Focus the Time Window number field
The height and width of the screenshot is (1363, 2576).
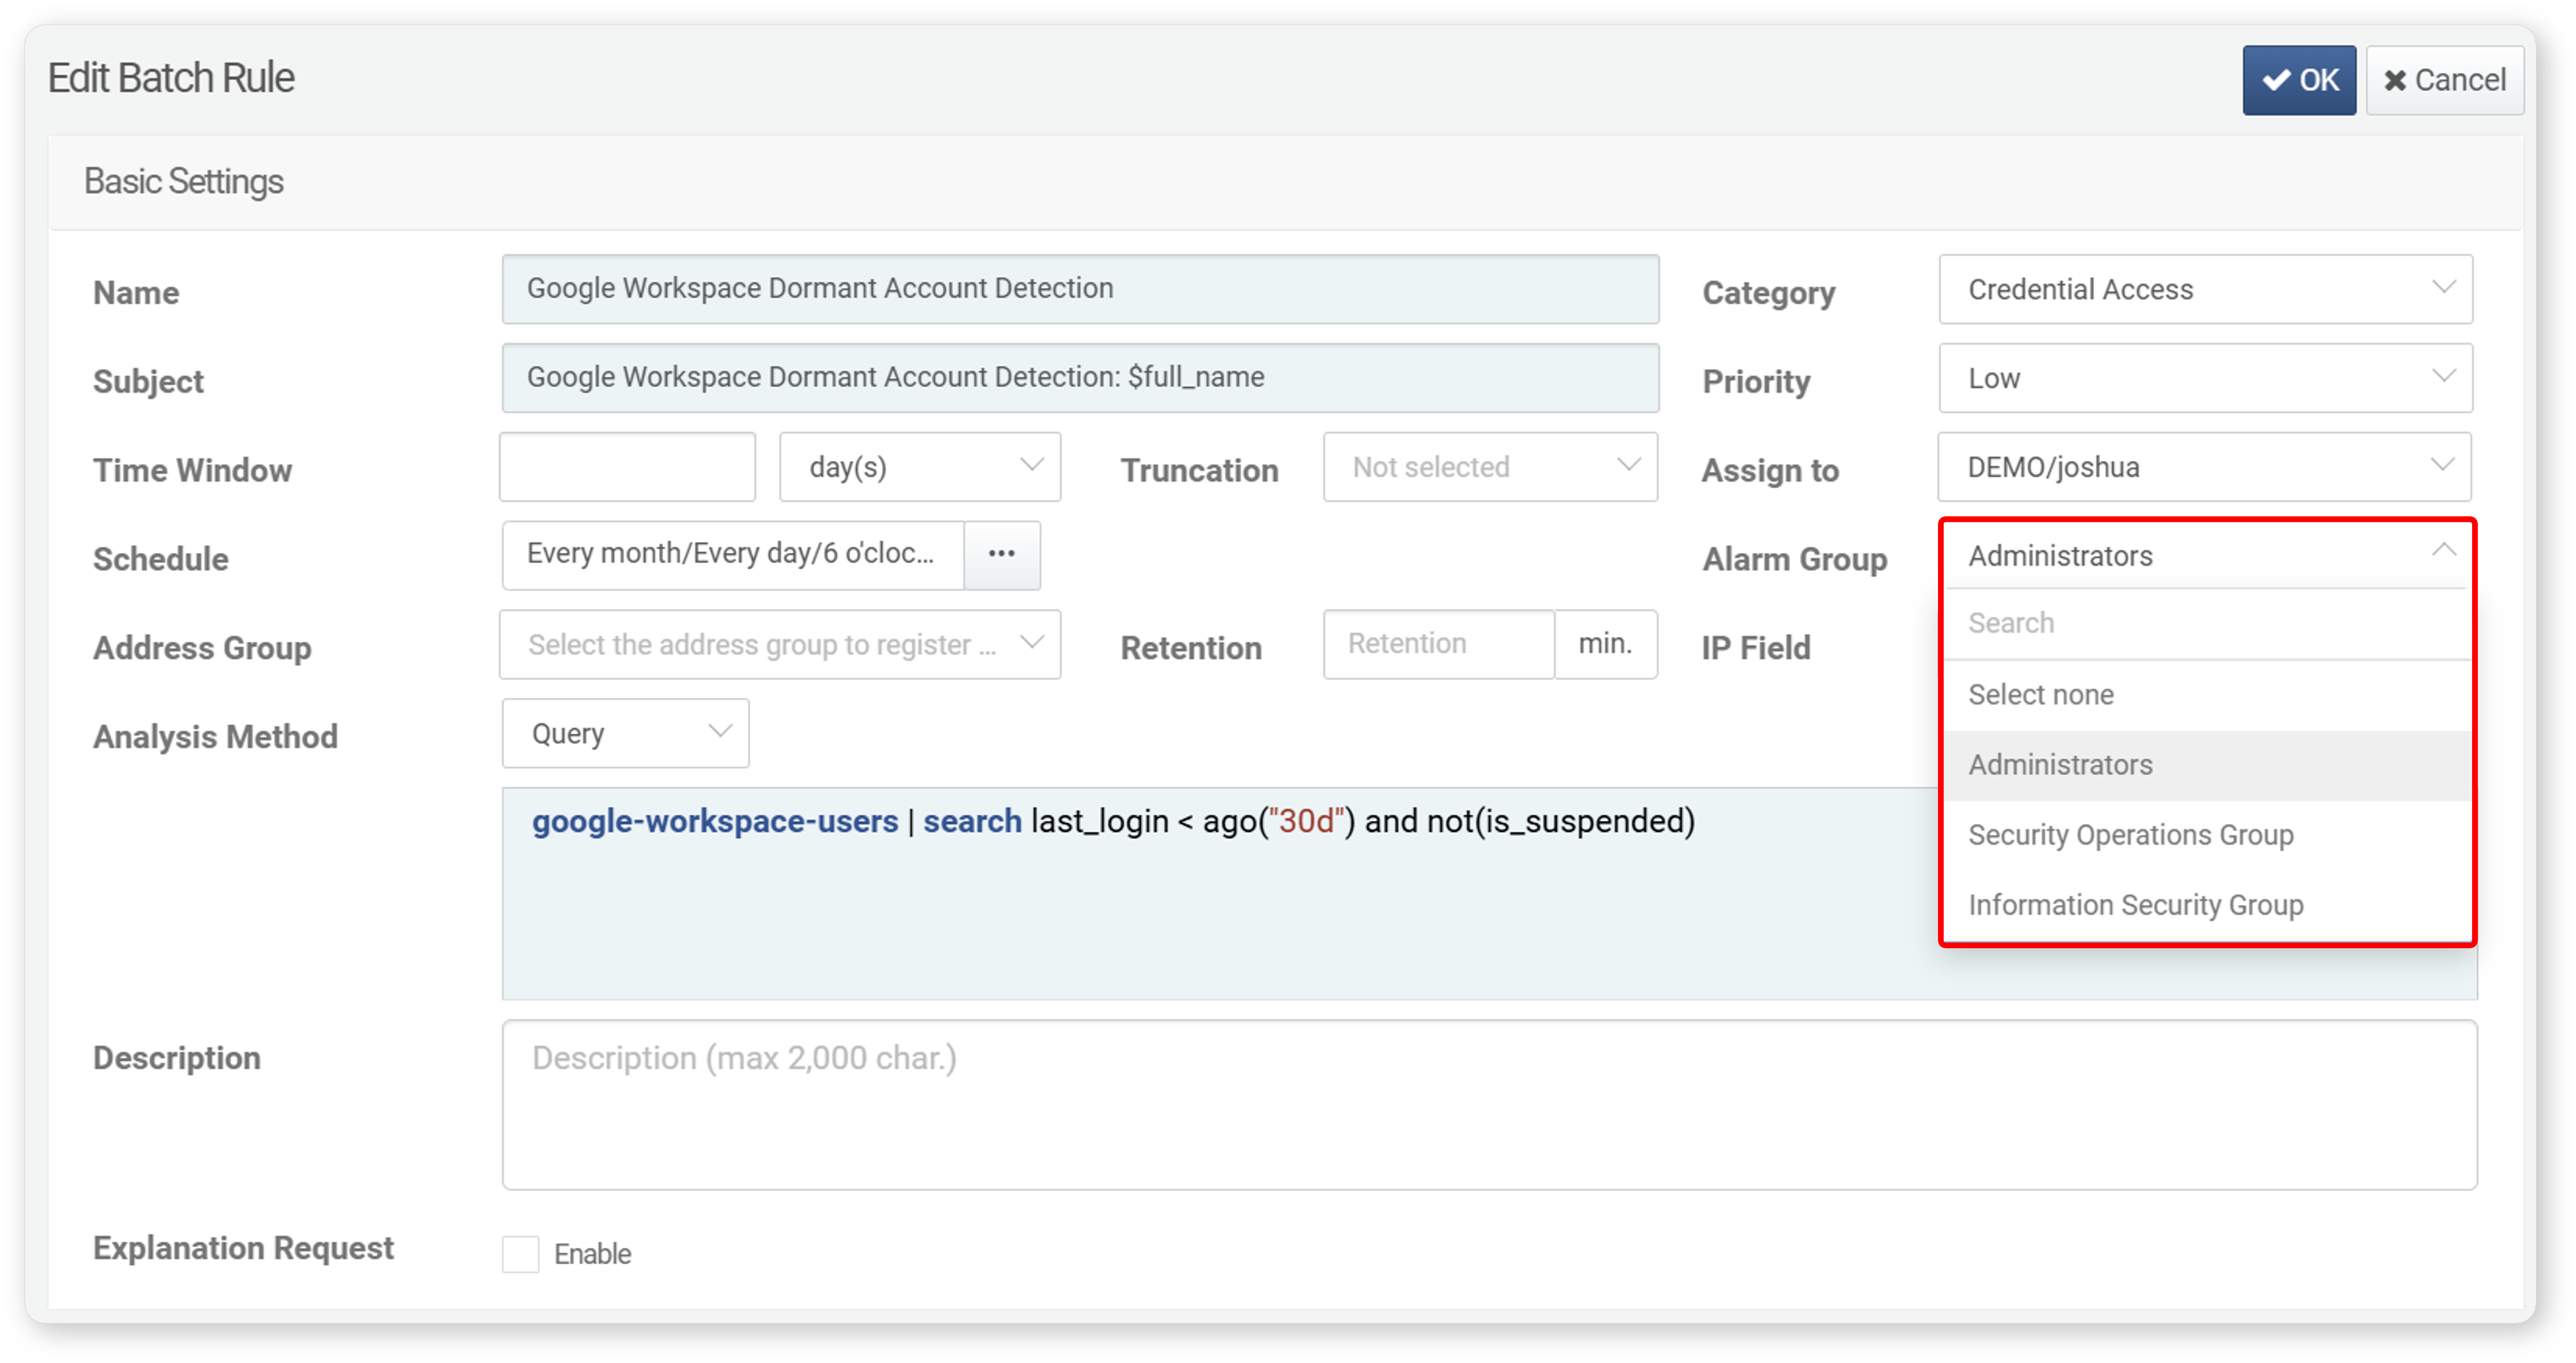pos(627,466)
